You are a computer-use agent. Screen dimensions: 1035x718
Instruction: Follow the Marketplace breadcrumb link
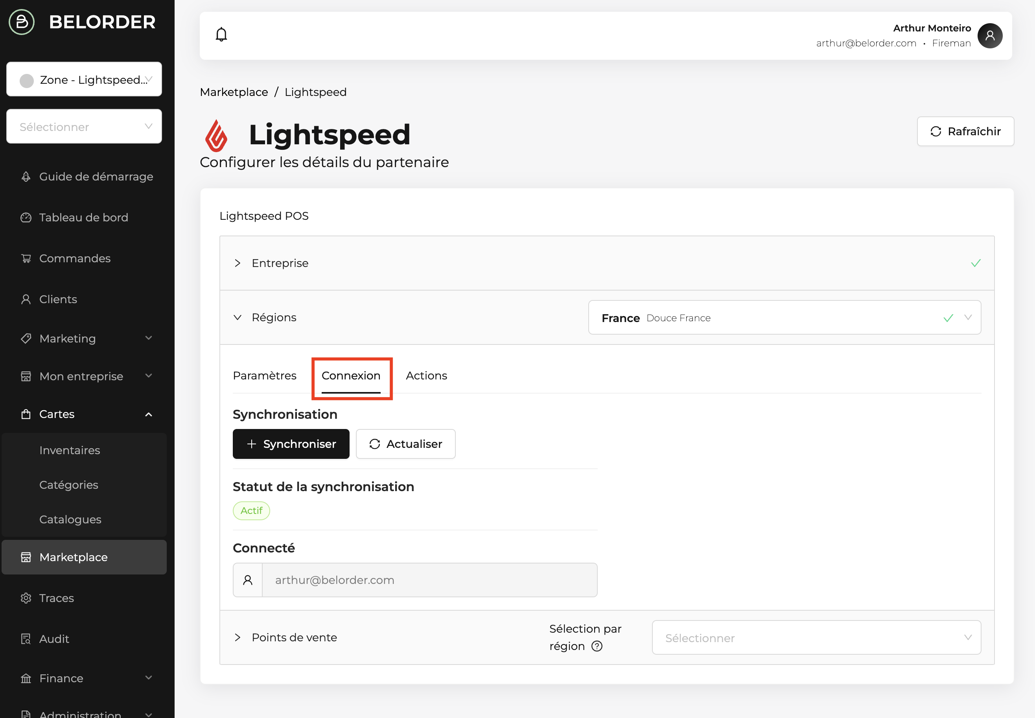pos(234,92)
